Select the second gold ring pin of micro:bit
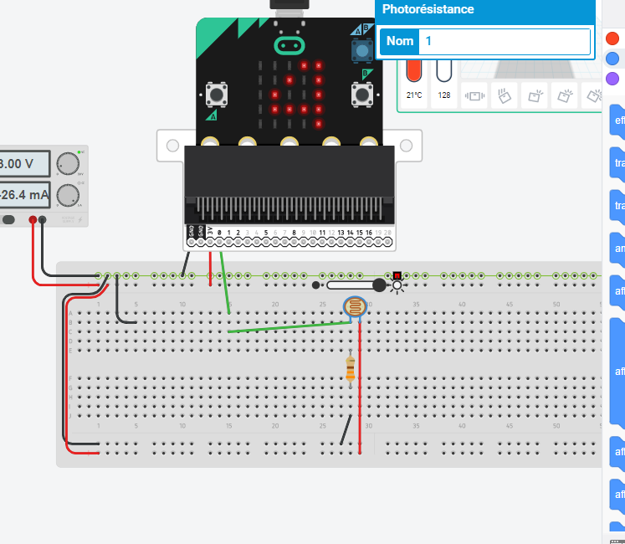This screenshot has height=544, width=625. pyautogui.click(x=248, y=141)
